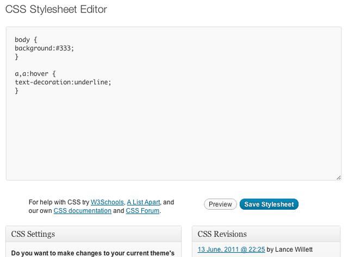Open the W3Schools link
The width and height of the screenshot is (348, 257).
(x=107, y=202)
